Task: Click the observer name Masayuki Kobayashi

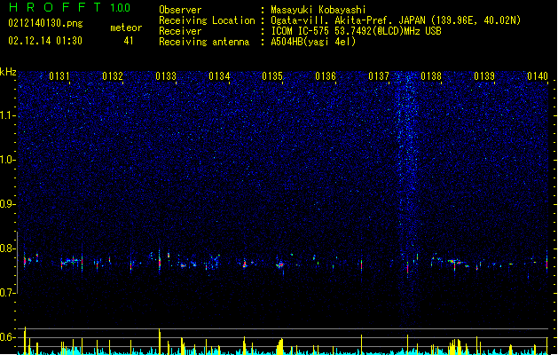Action: tap(318, 10)
